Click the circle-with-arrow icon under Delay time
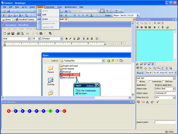This screenshot has width=178, height=134. click(158, 102)
